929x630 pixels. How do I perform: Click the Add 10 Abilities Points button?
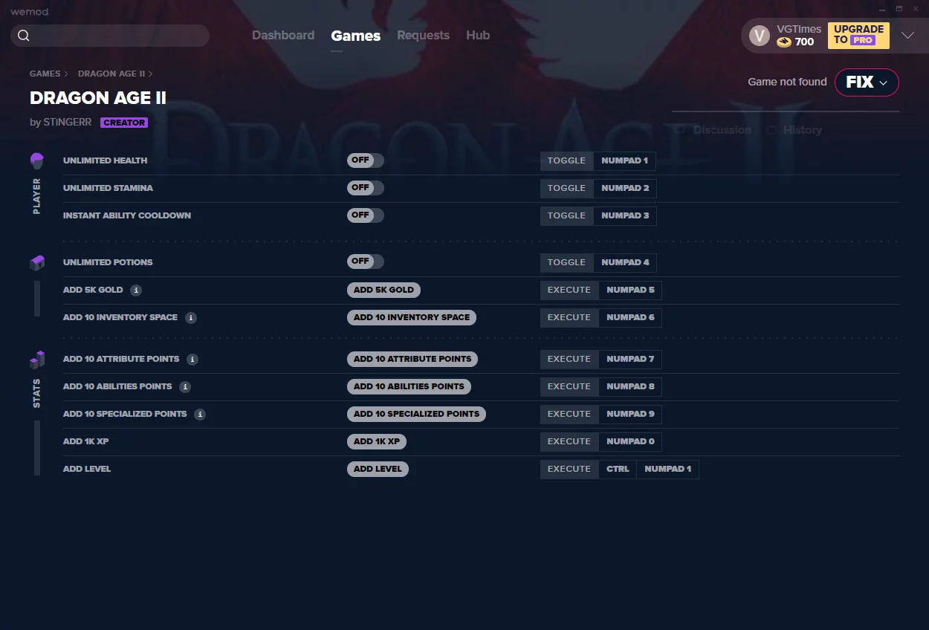(x=409, y=387)
